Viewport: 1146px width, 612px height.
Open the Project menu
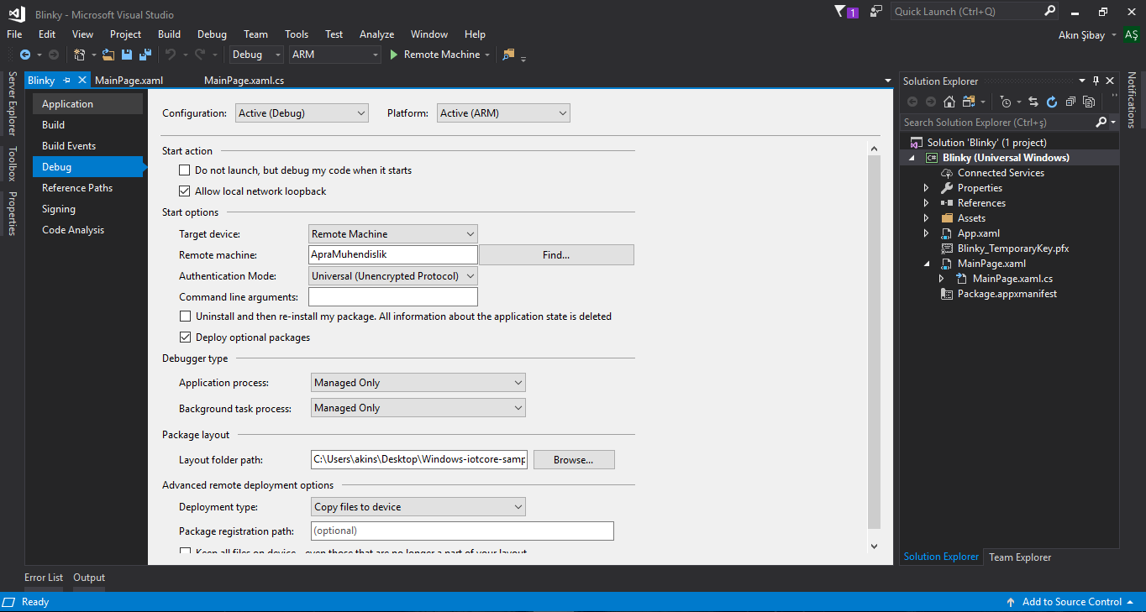[x=125, y=34]
